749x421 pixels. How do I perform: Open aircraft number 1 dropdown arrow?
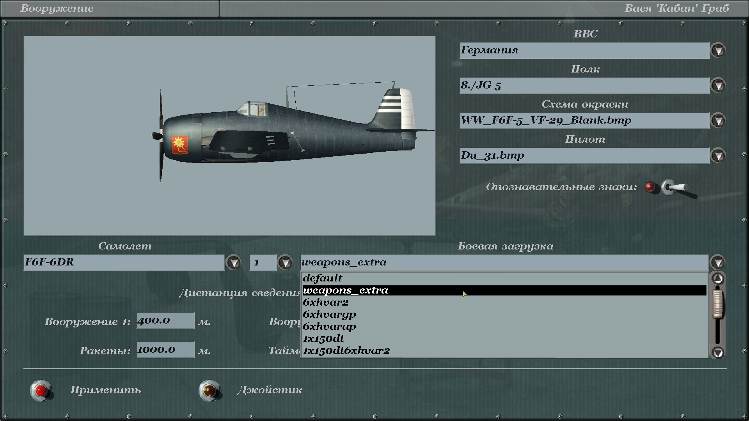pyautogui.click(x=285, y=262)
